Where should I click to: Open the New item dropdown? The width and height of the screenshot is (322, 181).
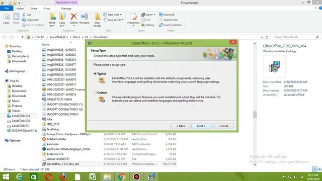click(x=112, y=15)
